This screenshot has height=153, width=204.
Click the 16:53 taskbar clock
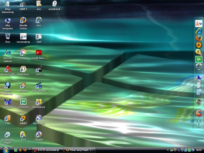point(199,150)
